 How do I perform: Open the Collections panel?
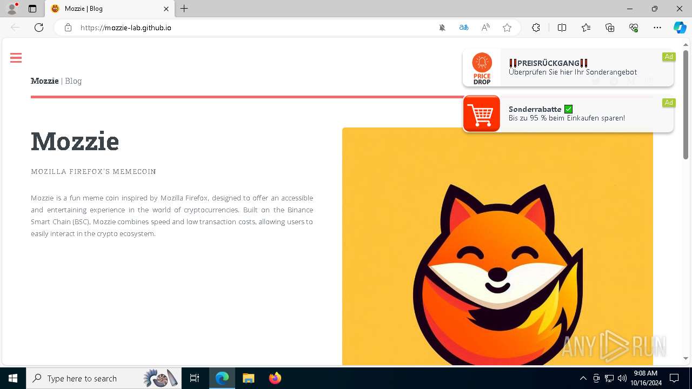point(610,28)
